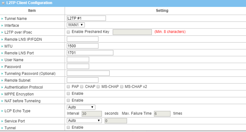Click the Tunnel Name input field
Image resolution: width=246 pixels, height=132 pixels.
86,18
